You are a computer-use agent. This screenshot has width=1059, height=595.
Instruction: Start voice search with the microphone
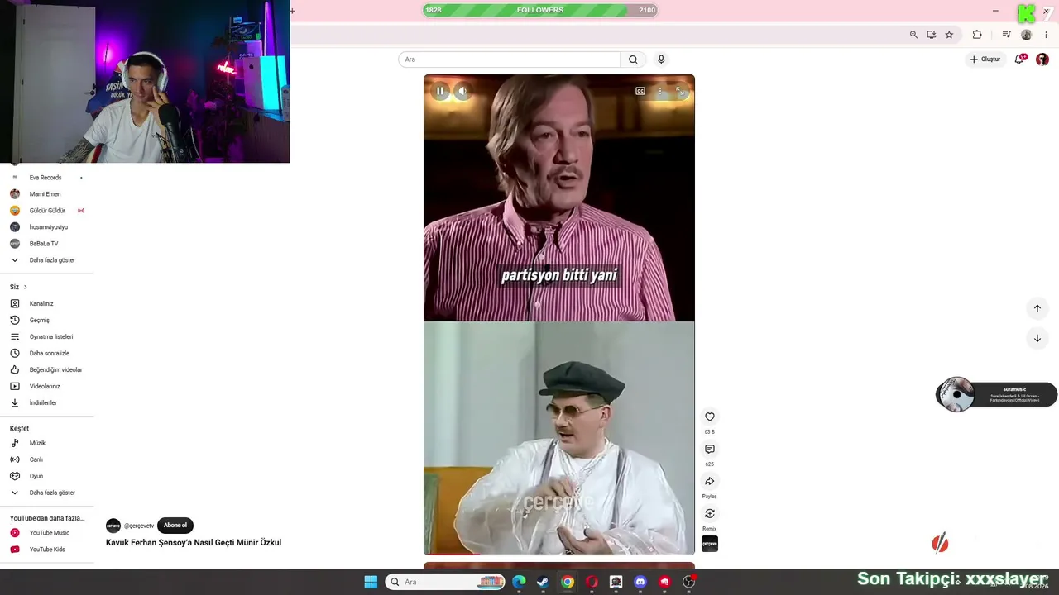(661, 59)
